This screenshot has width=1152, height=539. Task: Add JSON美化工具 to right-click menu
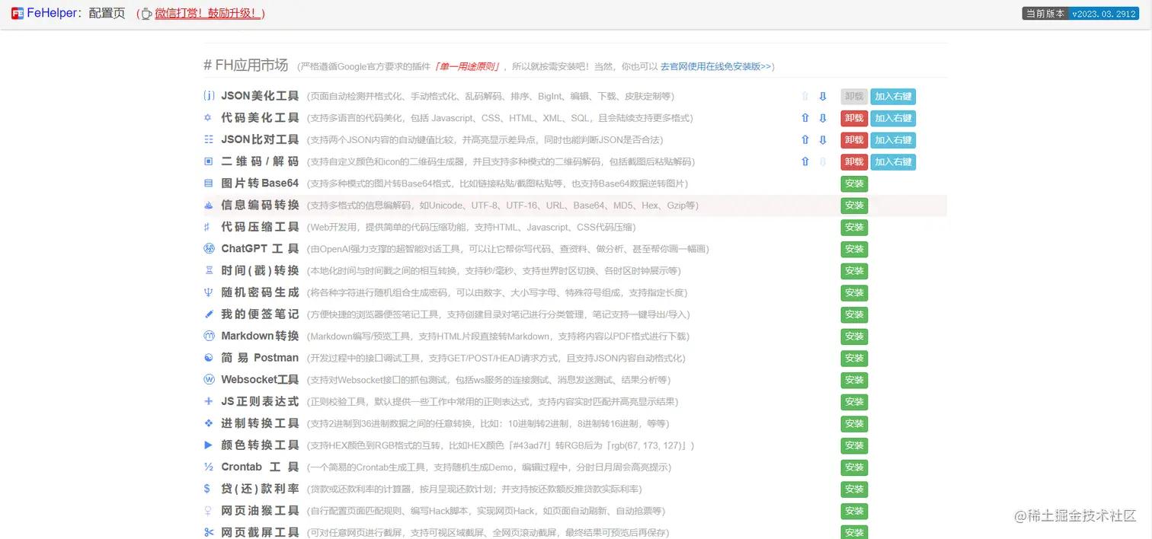893,97
